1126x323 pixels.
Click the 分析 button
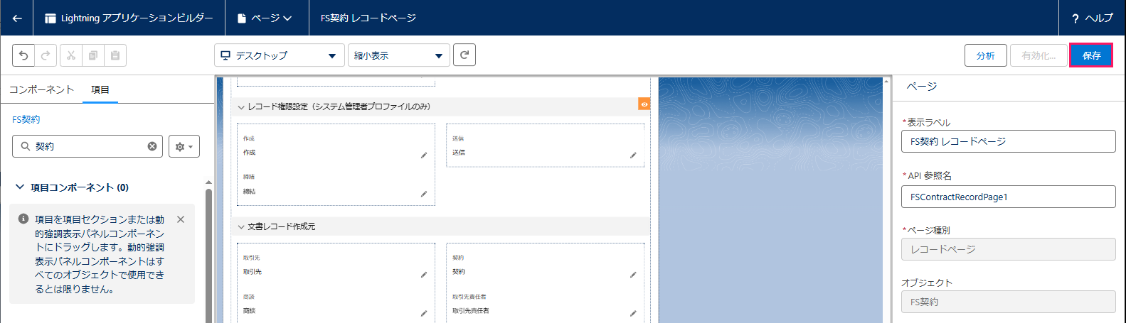(x=986, y=55)
